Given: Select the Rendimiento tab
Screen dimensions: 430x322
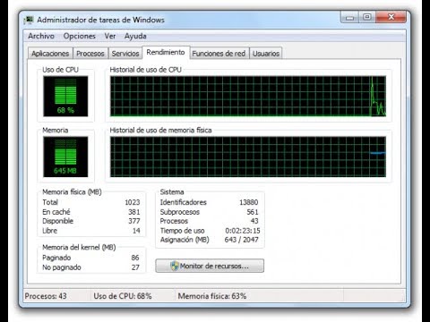Looking at the screenshot, I should pyautogui.click(x=166, y=53).
